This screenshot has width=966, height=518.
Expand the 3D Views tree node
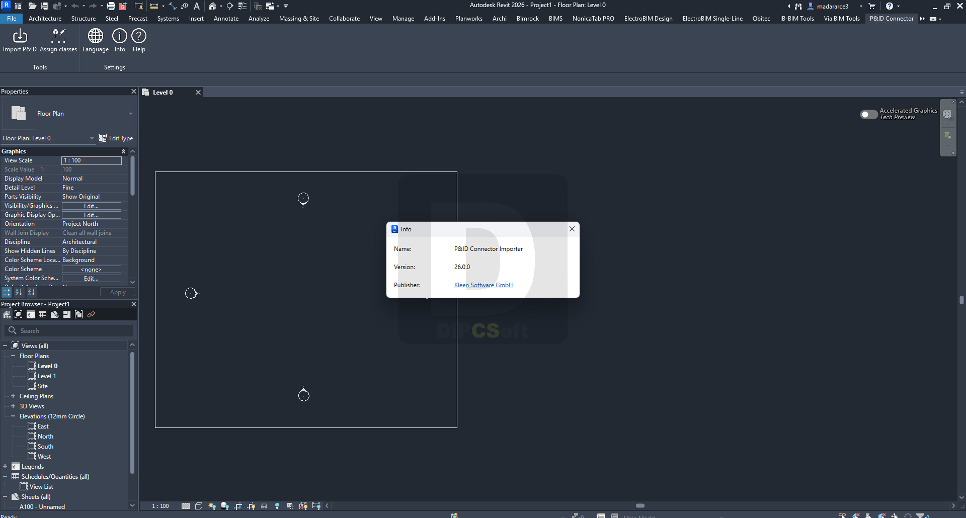coord(13,406)
